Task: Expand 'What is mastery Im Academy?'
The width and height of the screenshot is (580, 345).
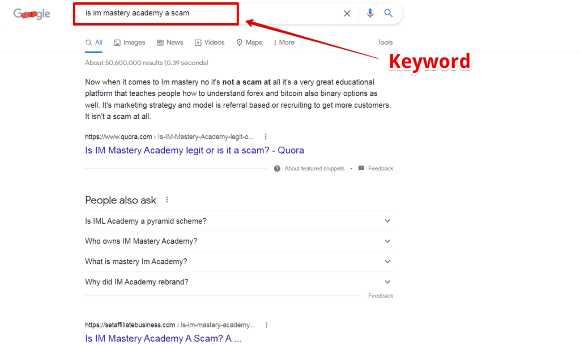Action: pos(239,261)
